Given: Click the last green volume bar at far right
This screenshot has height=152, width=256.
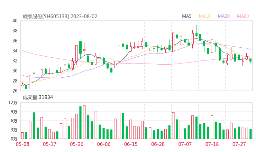Looking at the screenshot, I should [250, 134].
